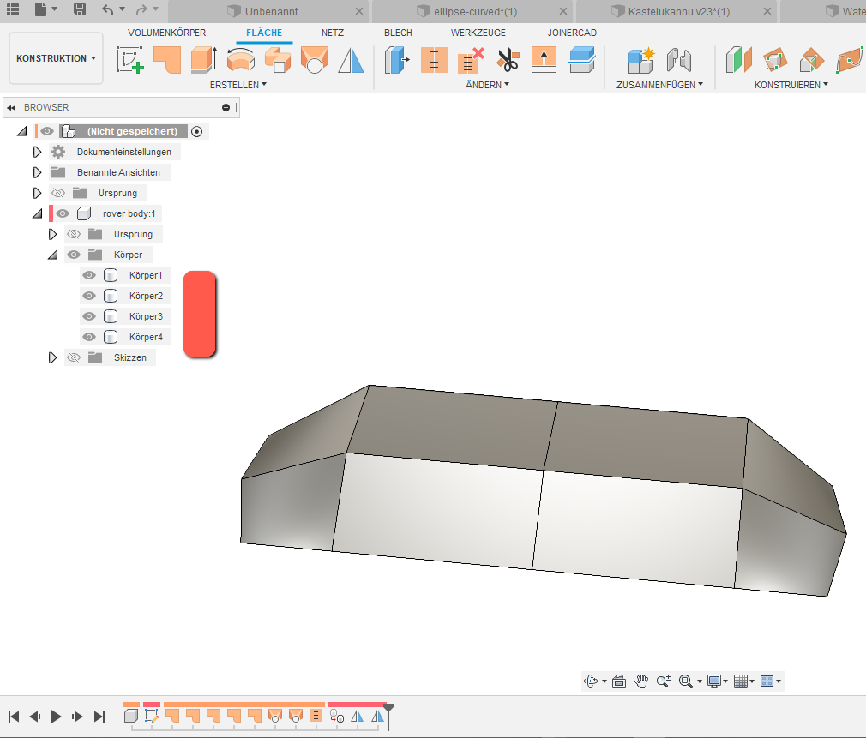
Task: Select the Extend tool with up arrow
Action: (544, 60)
